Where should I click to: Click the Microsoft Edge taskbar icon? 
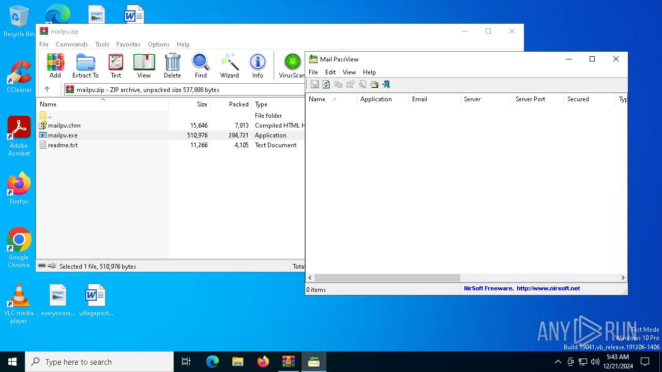(x=213, y=362)
